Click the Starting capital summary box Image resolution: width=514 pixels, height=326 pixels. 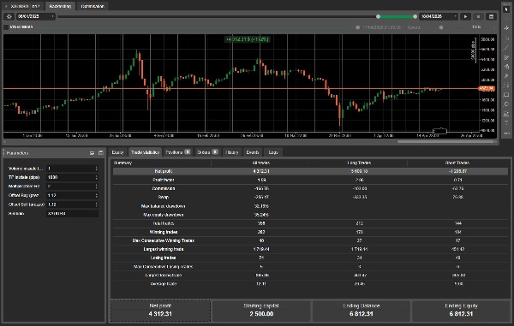click(x=261, y=311)
